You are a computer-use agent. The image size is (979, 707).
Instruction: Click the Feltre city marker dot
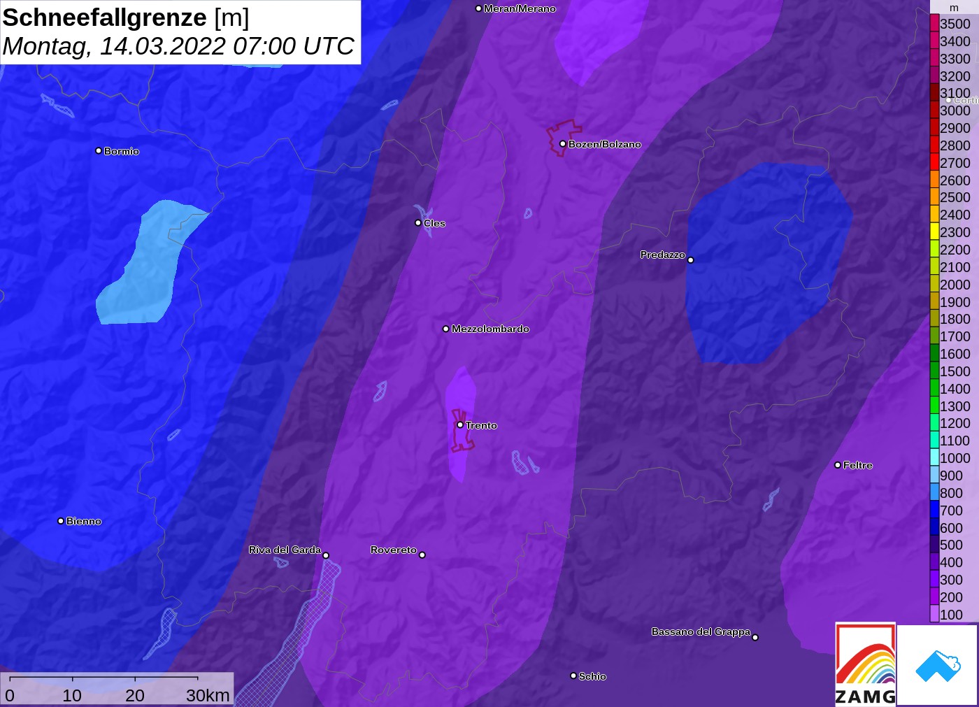[838, 465]
